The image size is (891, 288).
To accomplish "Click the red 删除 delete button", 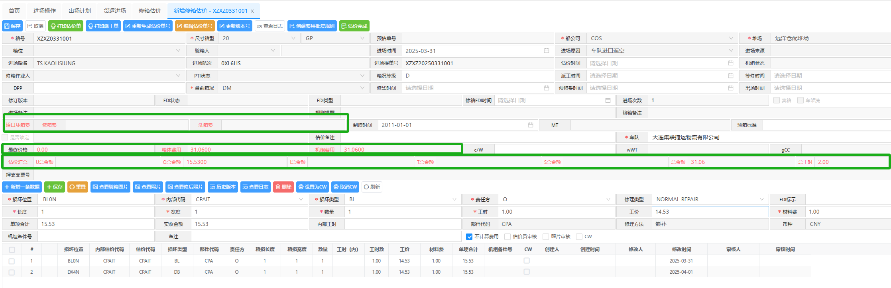I will pyautogui.click(x=283, y=187).
